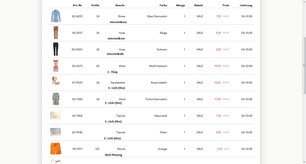Viewport: 306px width, 164px height.
Task: Click the Farbe column header
Action: coord(163,5)
